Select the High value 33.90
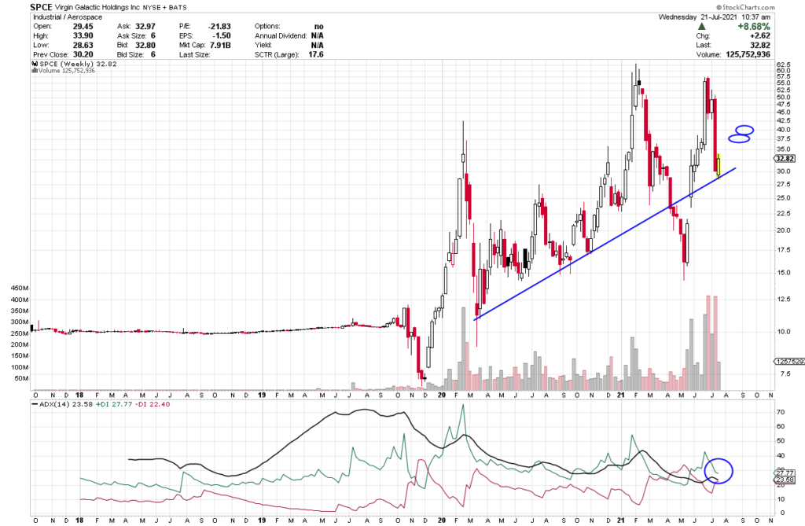This screenshot has width=805, height=526. pos(83,35)
